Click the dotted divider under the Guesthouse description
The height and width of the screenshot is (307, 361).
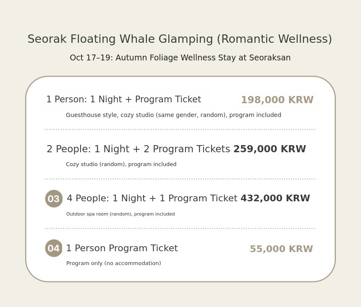(180, 129)
